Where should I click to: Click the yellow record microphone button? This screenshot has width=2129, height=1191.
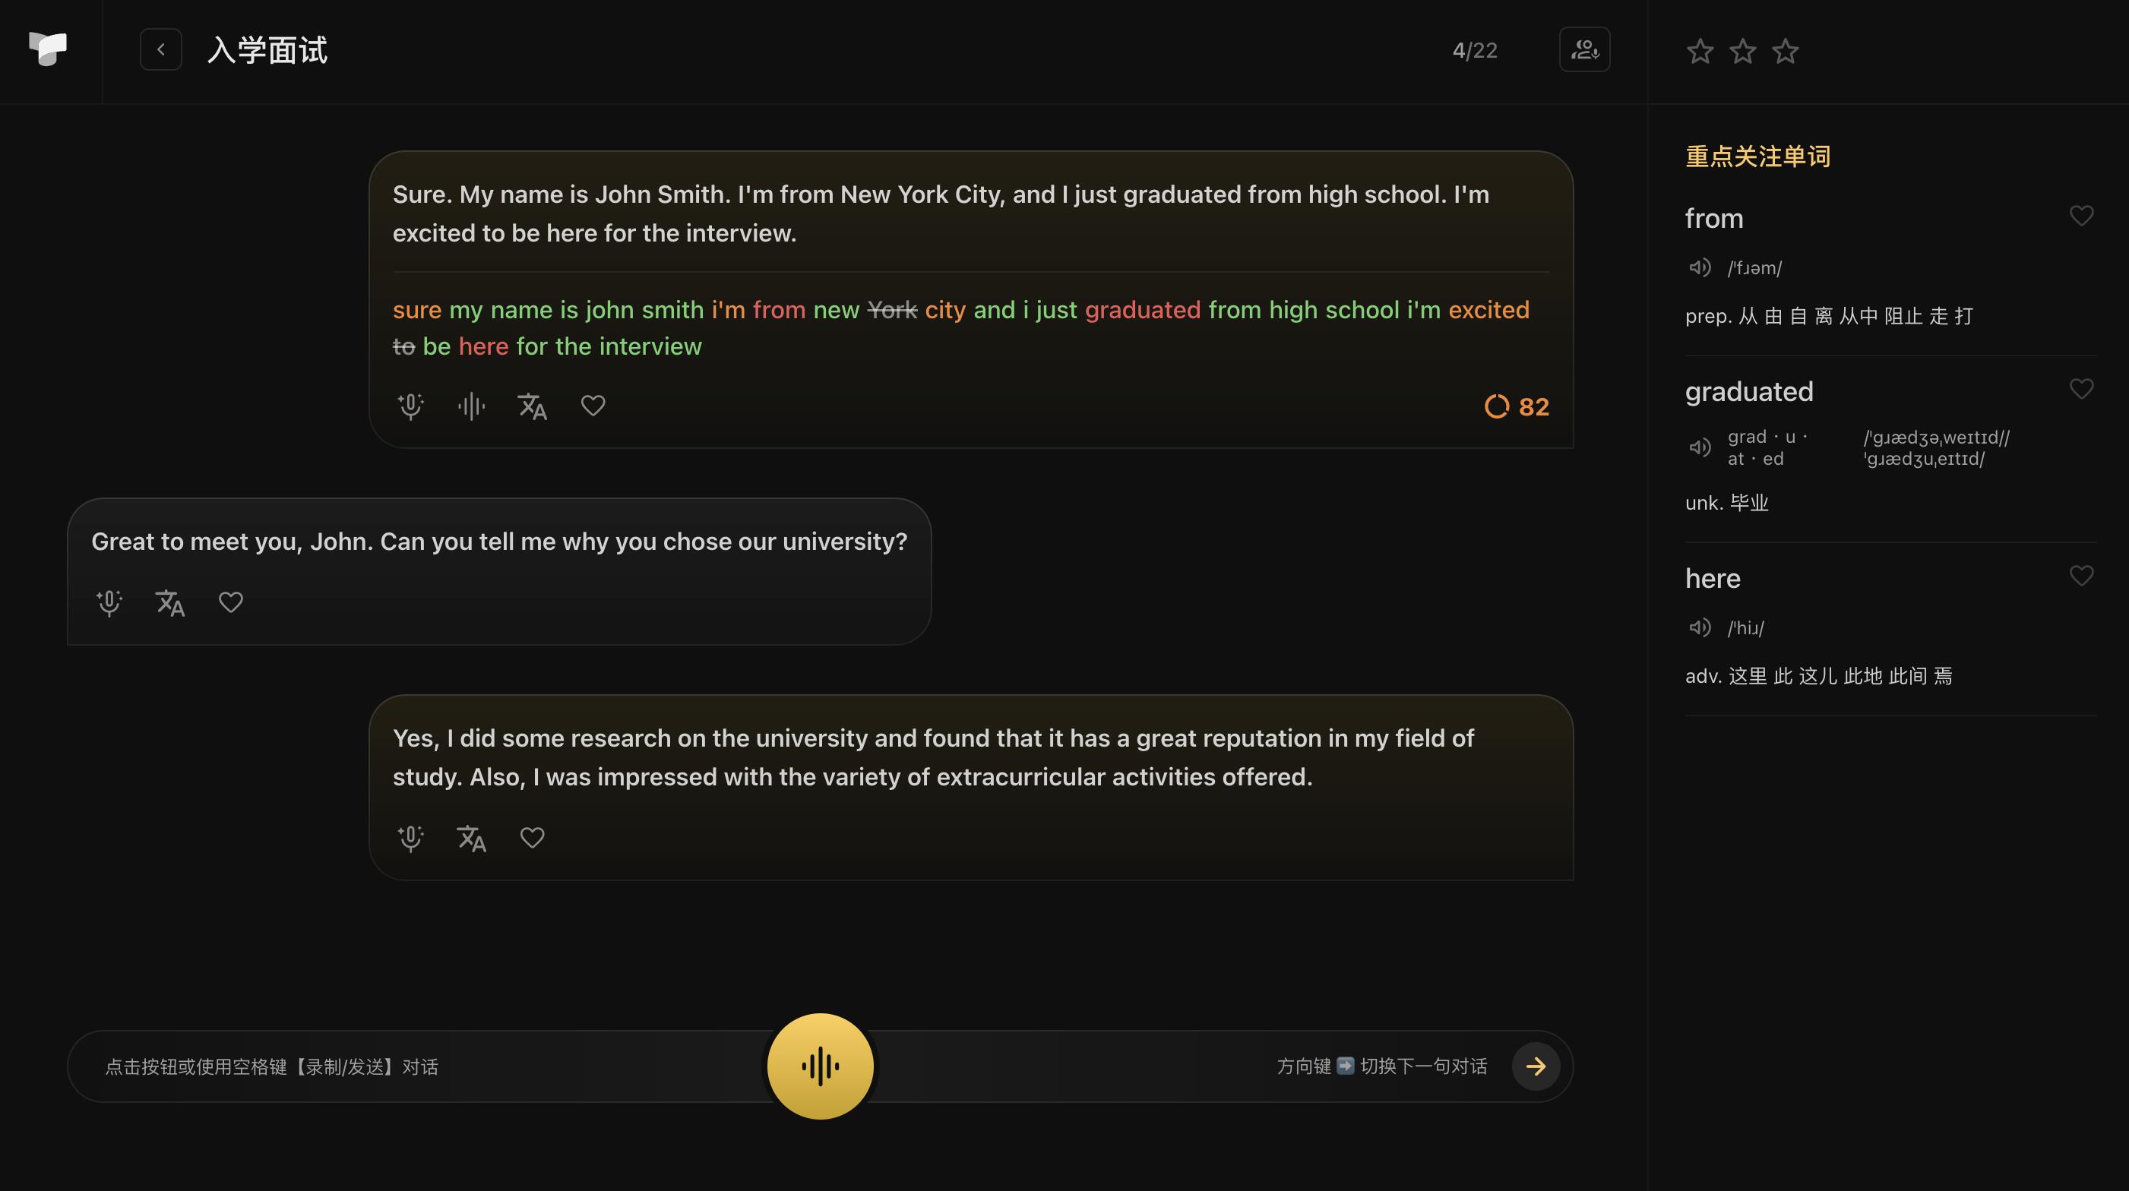[x=820, y=1066]
